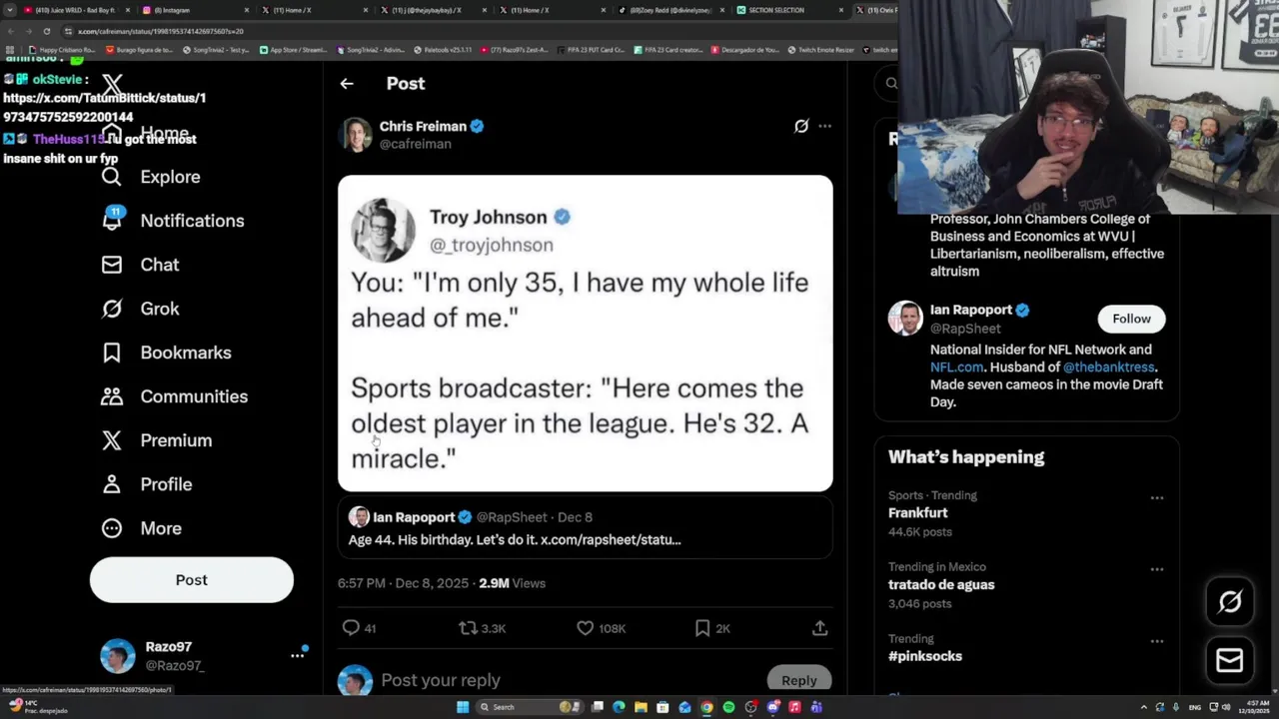Open the @thebanktress mention link

[x=1109, y=366]
